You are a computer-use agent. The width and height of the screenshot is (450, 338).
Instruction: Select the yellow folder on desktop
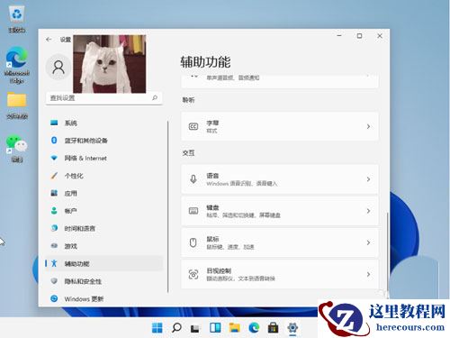pyautogui.click(x=17, y=105)
